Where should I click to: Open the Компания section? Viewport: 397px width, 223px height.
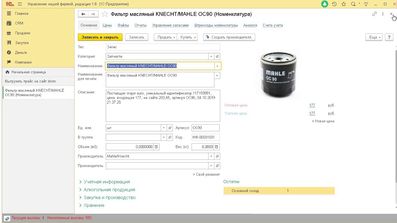point(23,62)
